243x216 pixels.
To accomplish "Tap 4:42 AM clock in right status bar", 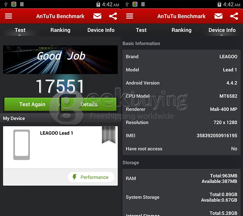I will 232,4.
